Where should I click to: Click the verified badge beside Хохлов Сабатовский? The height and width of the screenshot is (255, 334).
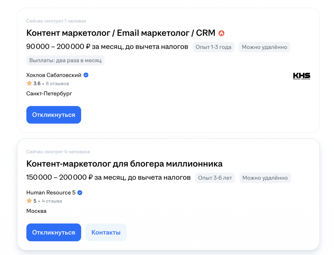coord(85,75)
